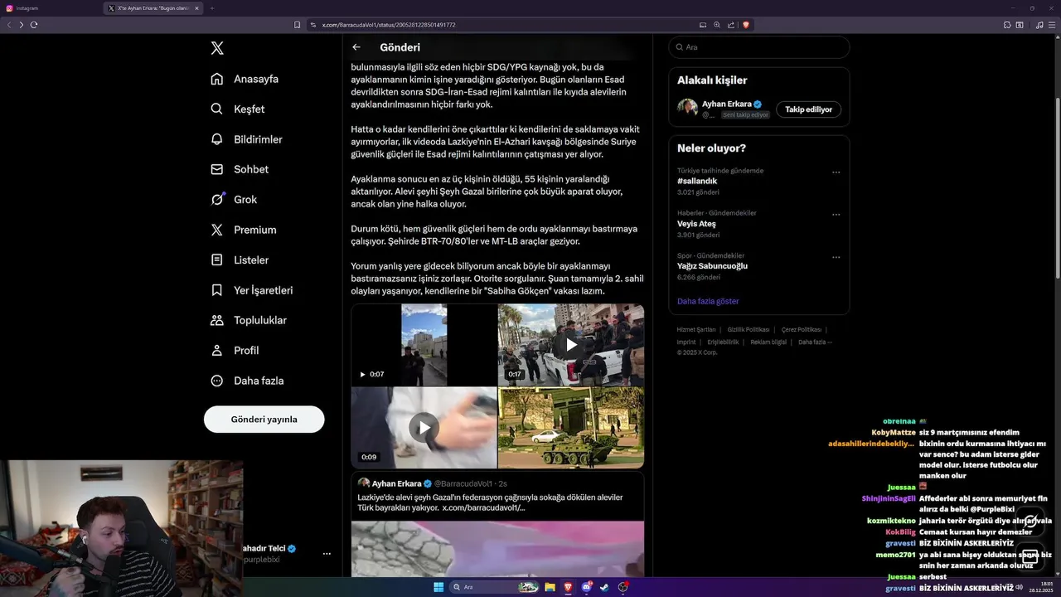Close the X post browser tab
Screen dimensions: 1061x597
[196, 8]
